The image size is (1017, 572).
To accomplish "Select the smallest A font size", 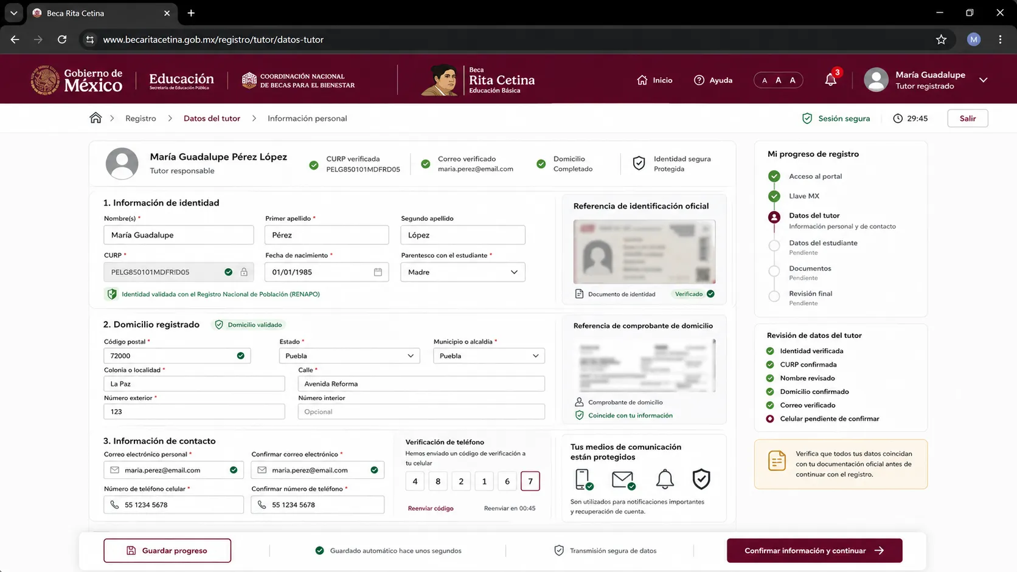I will coord(765,80).
